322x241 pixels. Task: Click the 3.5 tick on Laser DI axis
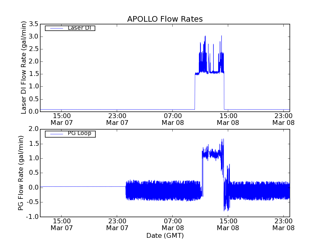click(x=33, y=24)
